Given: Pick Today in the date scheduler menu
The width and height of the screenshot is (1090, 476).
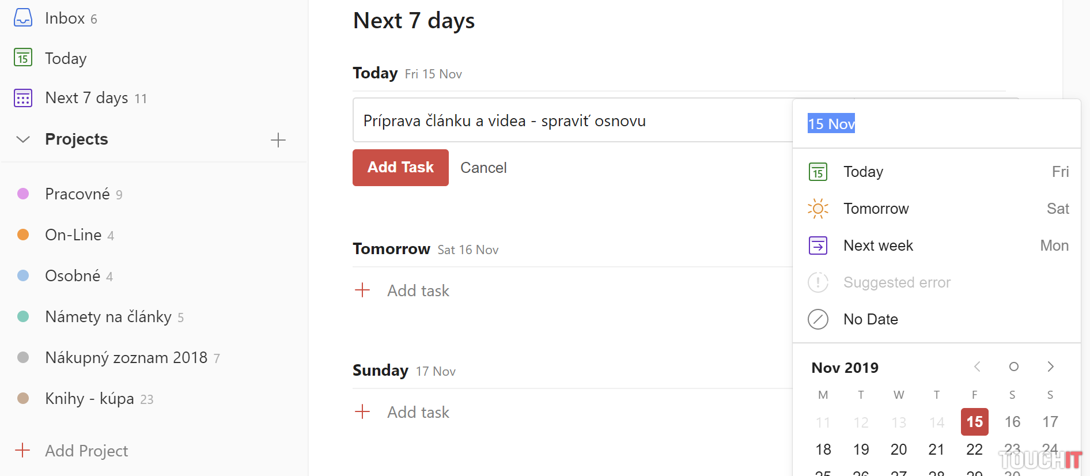Looking at the screenshot, I should (863, 172).
